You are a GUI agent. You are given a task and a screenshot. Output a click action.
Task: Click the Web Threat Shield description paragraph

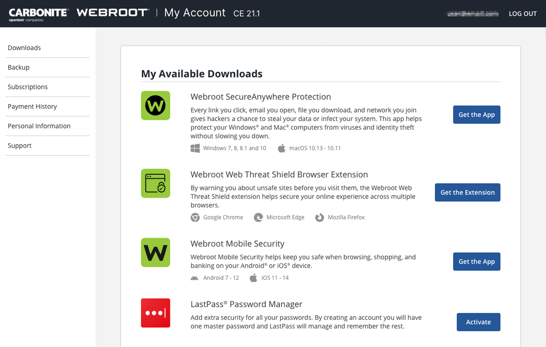point(303,197)
